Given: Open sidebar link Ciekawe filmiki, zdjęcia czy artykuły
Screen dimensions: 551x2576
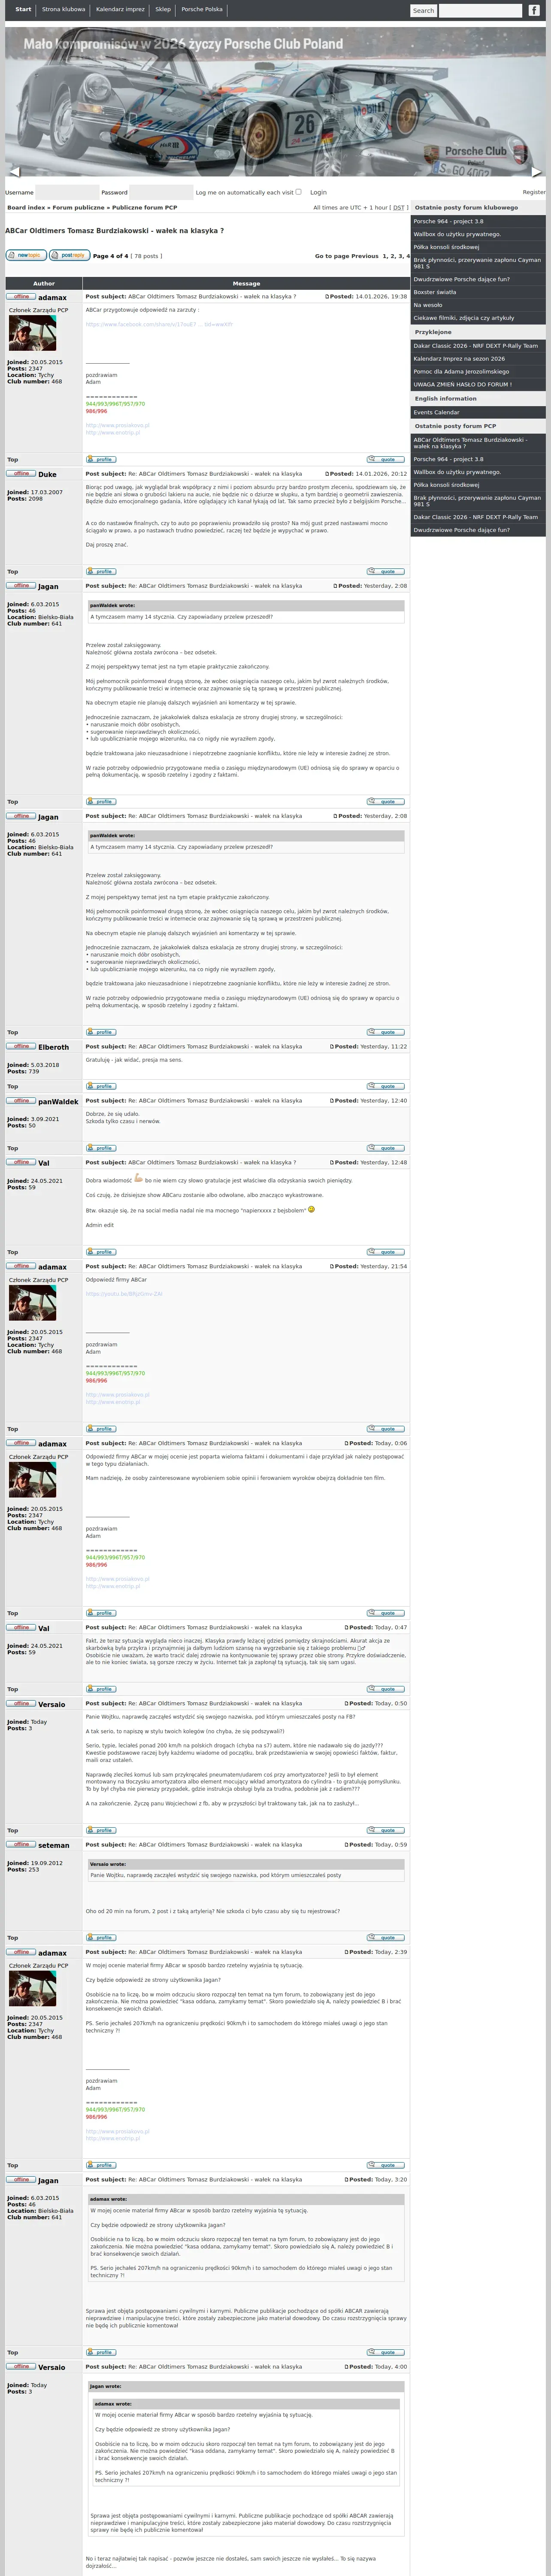Looking at the screenshot, I should click(479, 318).
